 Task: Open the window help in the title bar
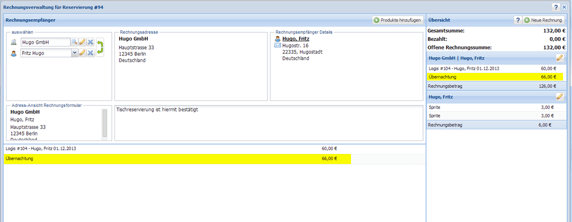coord(555,7)
